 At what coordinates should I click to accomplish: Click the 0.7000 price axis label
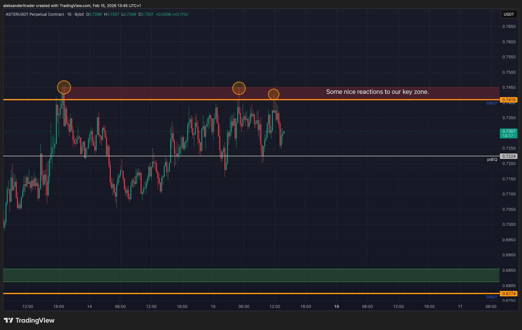pos(509,225)
